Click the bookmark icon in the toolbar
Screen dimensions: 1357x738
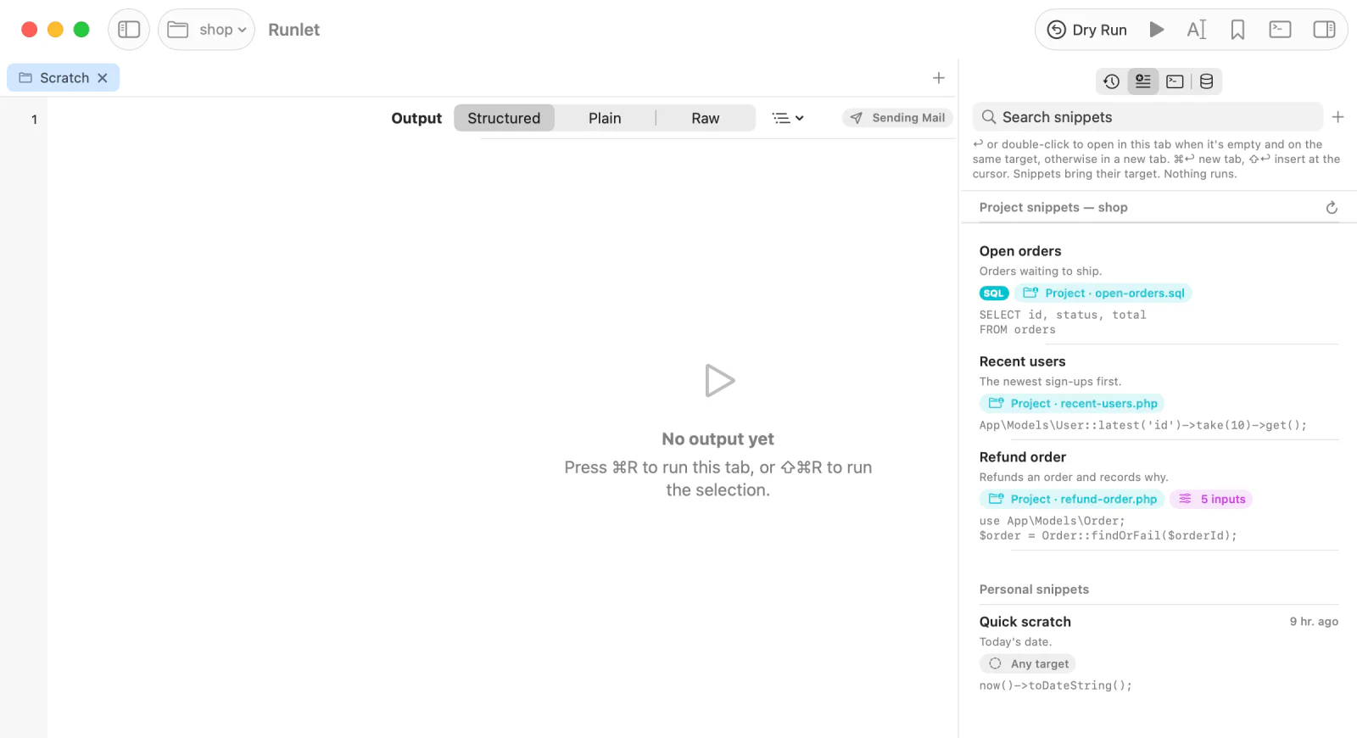click(1237, 30)
